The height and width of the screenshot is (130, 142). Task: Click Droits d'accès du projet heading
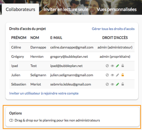click(27, 29)
